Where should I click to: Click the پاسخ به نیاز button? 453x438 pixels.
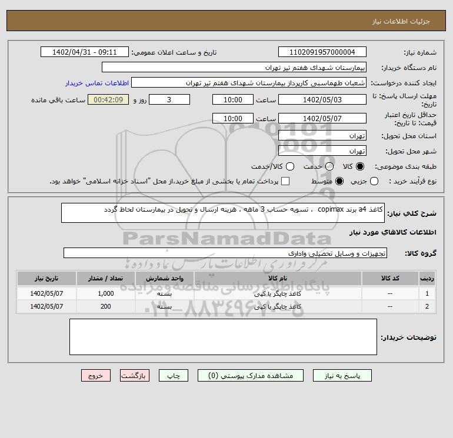pos(342,375)
